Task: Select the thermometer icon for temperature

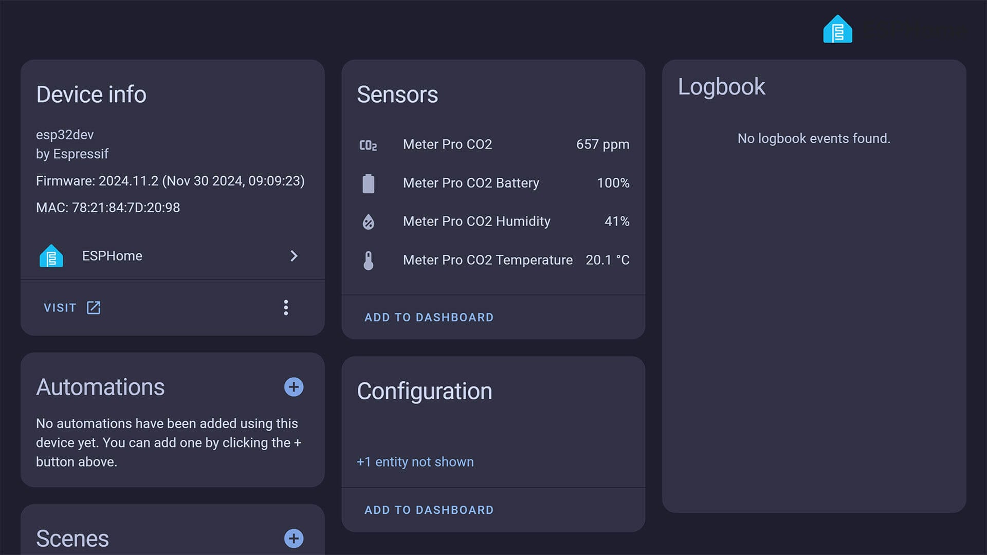Action: click(368, 260)
